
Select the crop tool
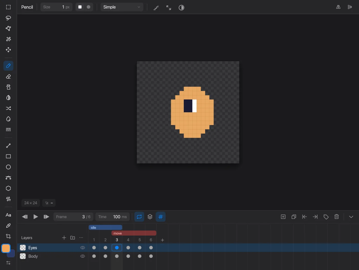[8, 236]
